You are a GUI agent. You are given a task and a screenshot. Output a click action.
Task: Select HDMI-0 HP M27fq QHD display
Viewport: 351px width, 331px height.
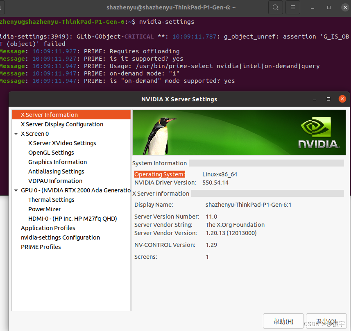(72, 219)
